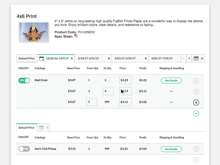Remove the Mail Order 3 to 4 quantity row
Image resolution: width=220 pixels, height=165 pixels.
[x=196, y=92]
